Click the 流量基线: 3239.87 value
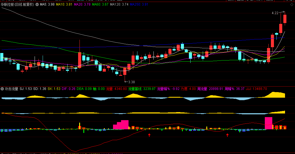The width and height of the screenshot is (295, 154). [x=142, y=89]
